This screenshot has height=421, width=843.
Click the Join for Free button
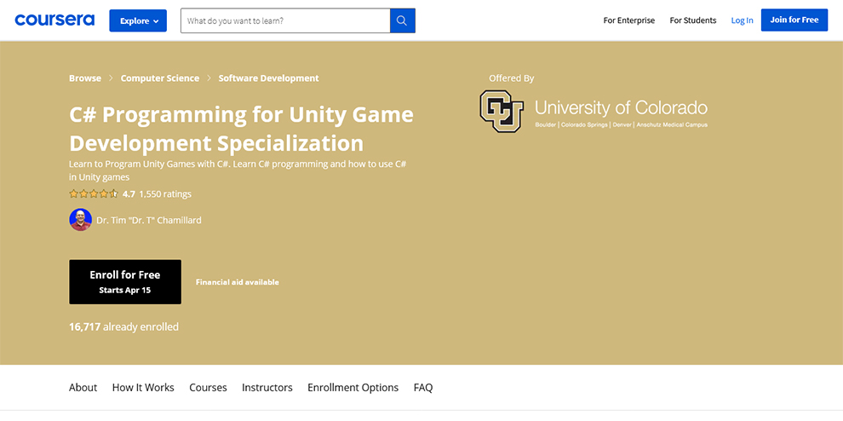coord(794,20)
